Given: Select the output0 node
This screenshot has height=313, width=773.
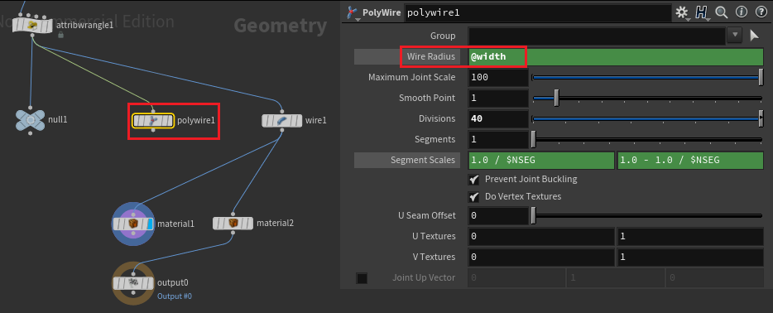Looking at the screenshot, I should 133,283.
